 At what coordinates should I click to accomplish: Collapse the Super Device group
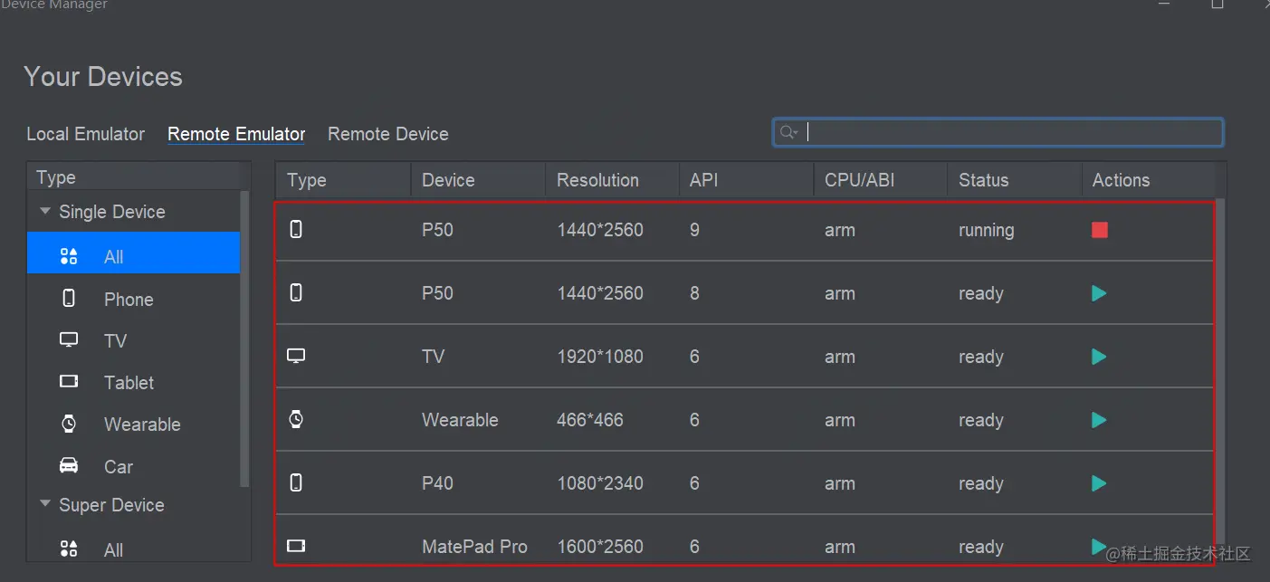(45, 504)
